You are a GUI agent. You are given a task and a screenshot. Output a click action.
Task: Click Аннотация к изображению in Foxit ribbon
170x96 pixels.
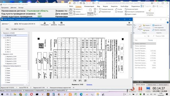point(135,12)
